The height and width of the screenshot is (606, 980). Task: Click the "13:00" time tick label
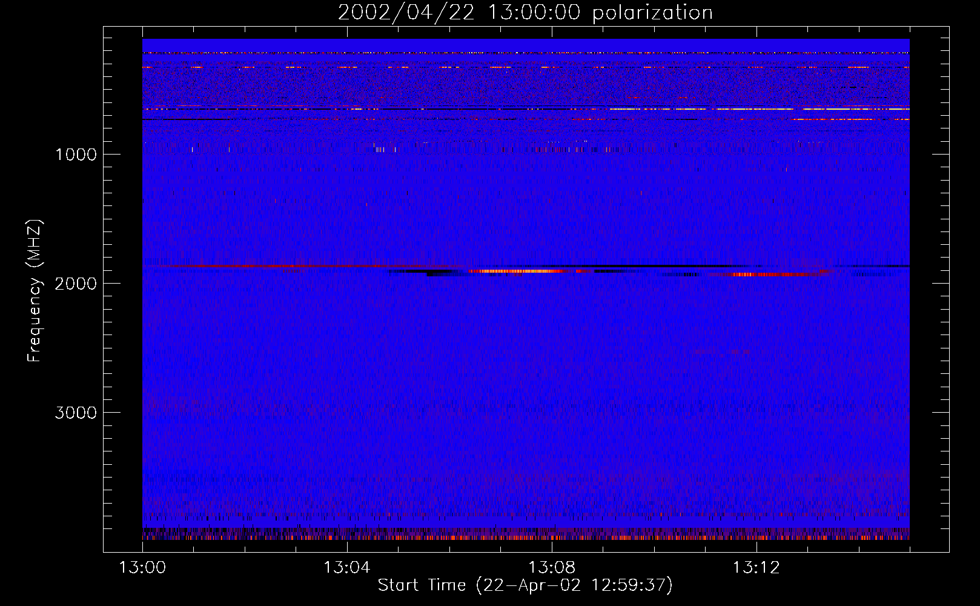tap(142, 568)
